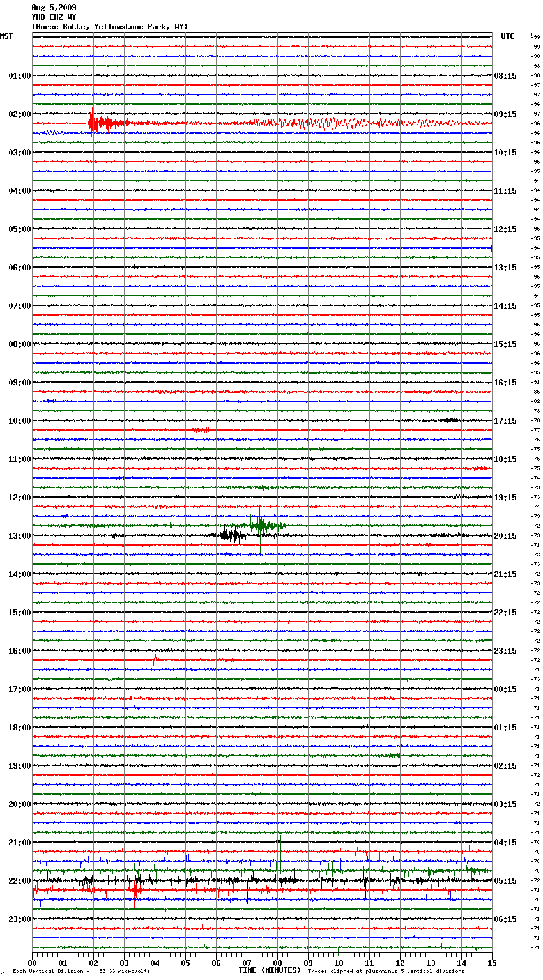Click the 00:15 UTC time label

[505, 689]
